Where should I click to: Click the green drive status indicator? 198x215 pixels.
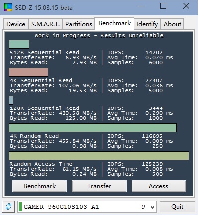tap(20, 207)
